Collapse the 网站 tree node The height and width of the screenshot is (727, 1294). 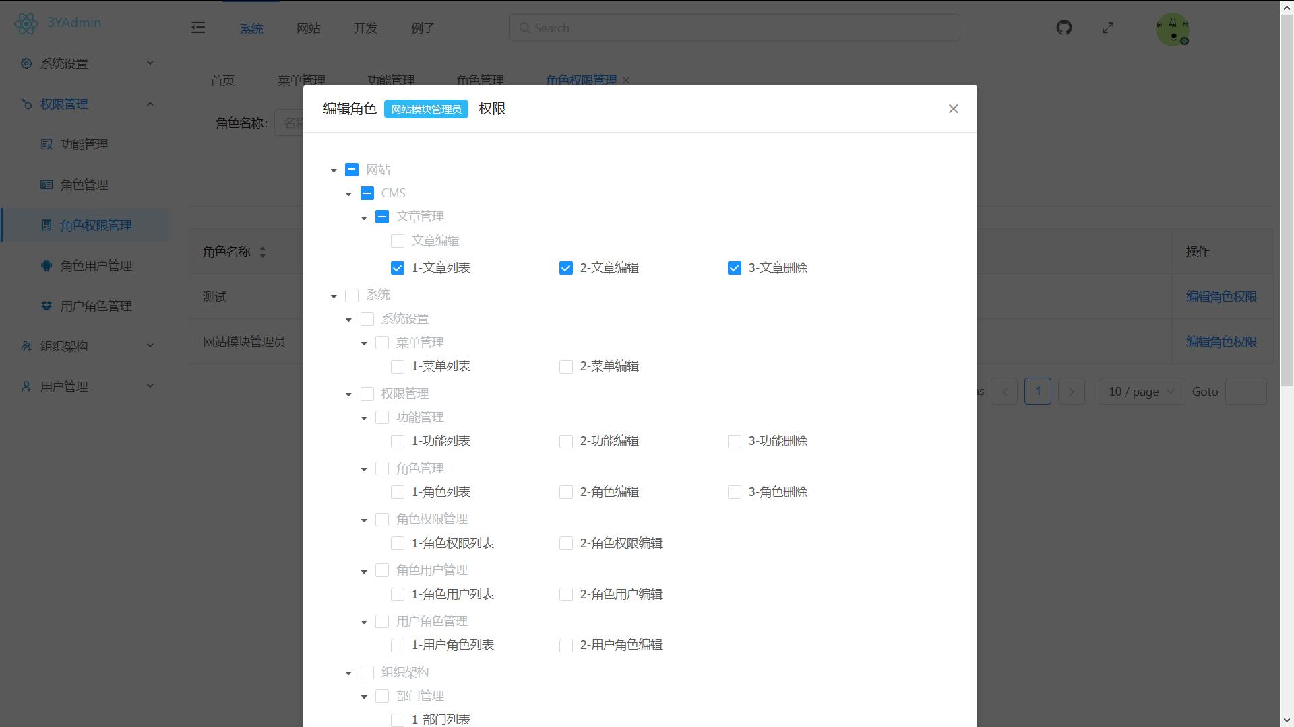pyautogui.click(x=334, y=170)
